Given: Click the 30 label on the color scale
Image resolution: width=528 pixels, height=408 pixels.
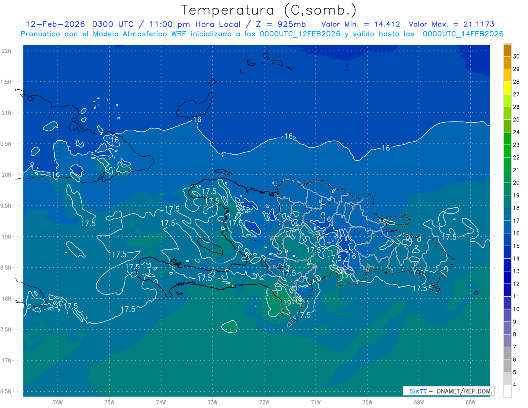Looking at the screenshot, I should click(516, 56).
